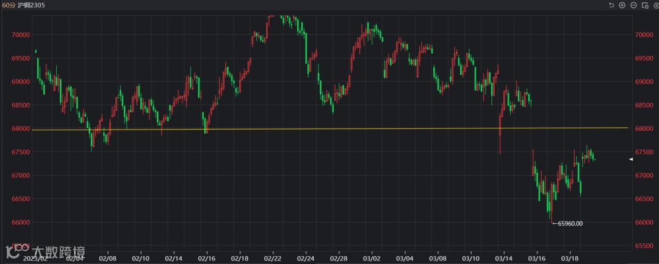Click the white current-price arrow marker
Image resolution: width=659 pixels, height=264 pixels.
click(x=631, y=159)
